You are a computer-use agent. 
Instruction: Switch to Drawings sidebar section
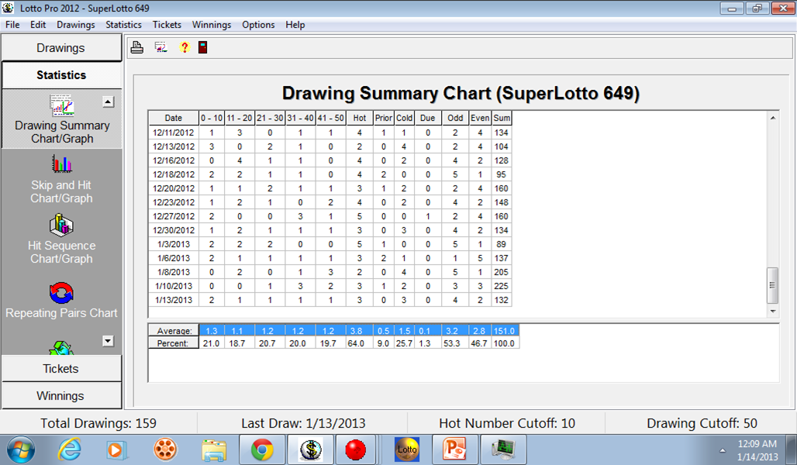(x=61, y=48)
